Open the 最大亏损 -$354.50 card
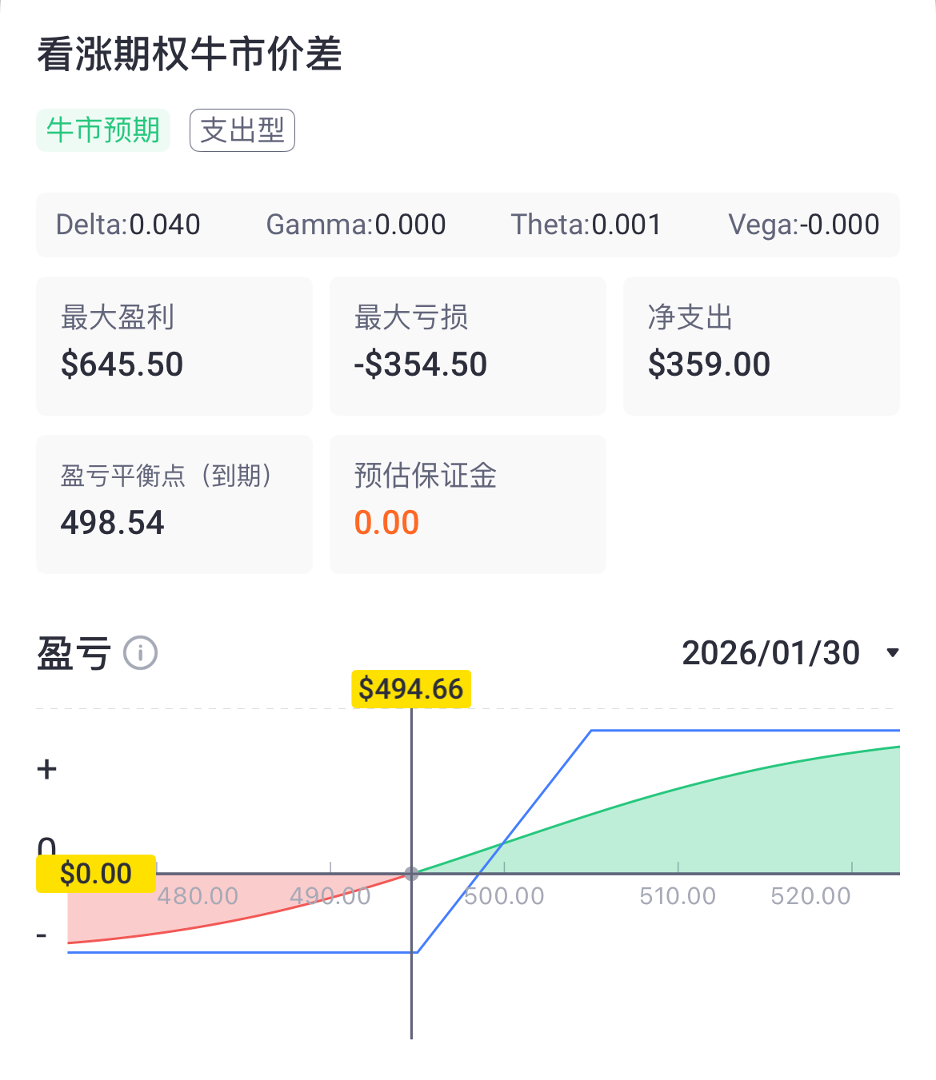Screen dimensions: 936x1080 click(x=467, y=345)
